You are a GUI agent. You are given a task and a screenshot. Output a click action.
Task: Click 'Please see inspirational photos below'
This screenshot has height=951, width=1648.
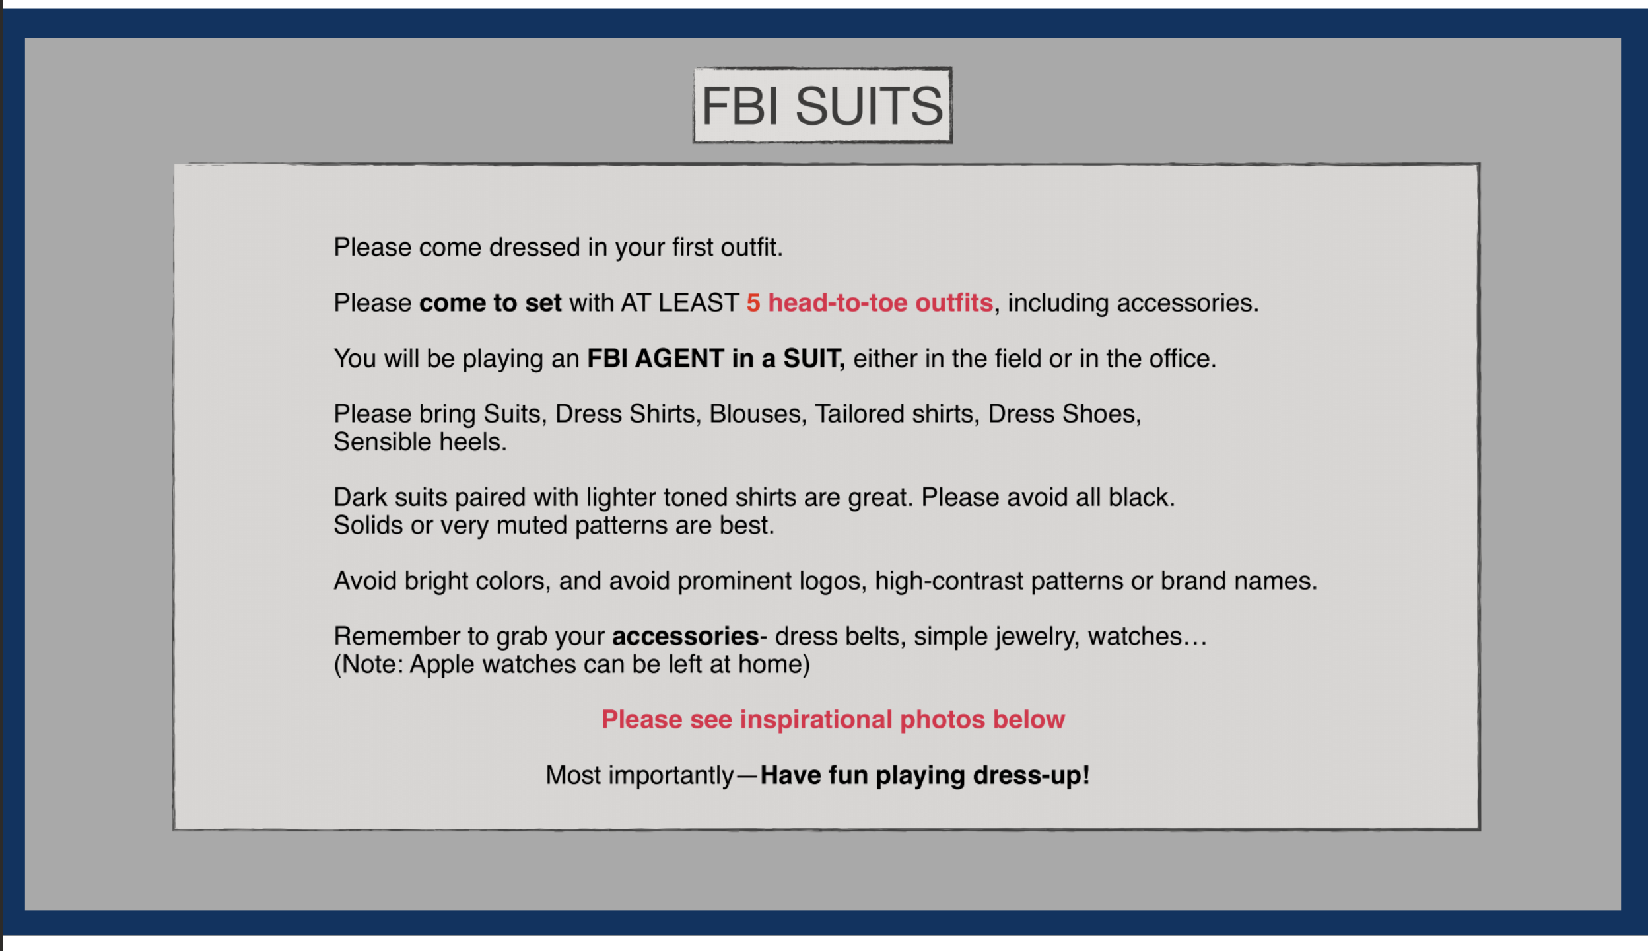coord(833,719)
